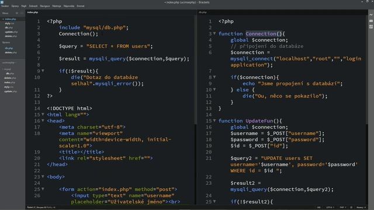Screen dimensions: 374x210
Task: Click the left editor pane vertical scrollbar
Action: (195, 69)
